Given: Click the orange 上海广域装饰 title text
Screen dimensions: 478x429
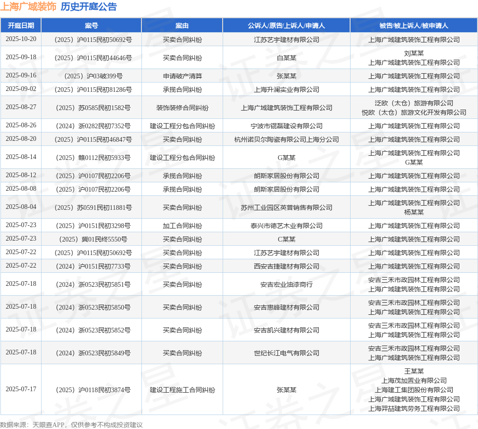Looking at the screenshot, I should coord(28,7).
